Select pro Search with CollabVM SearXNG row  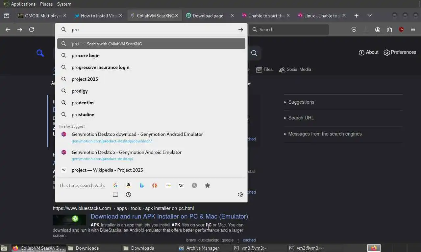coord(151,44)
